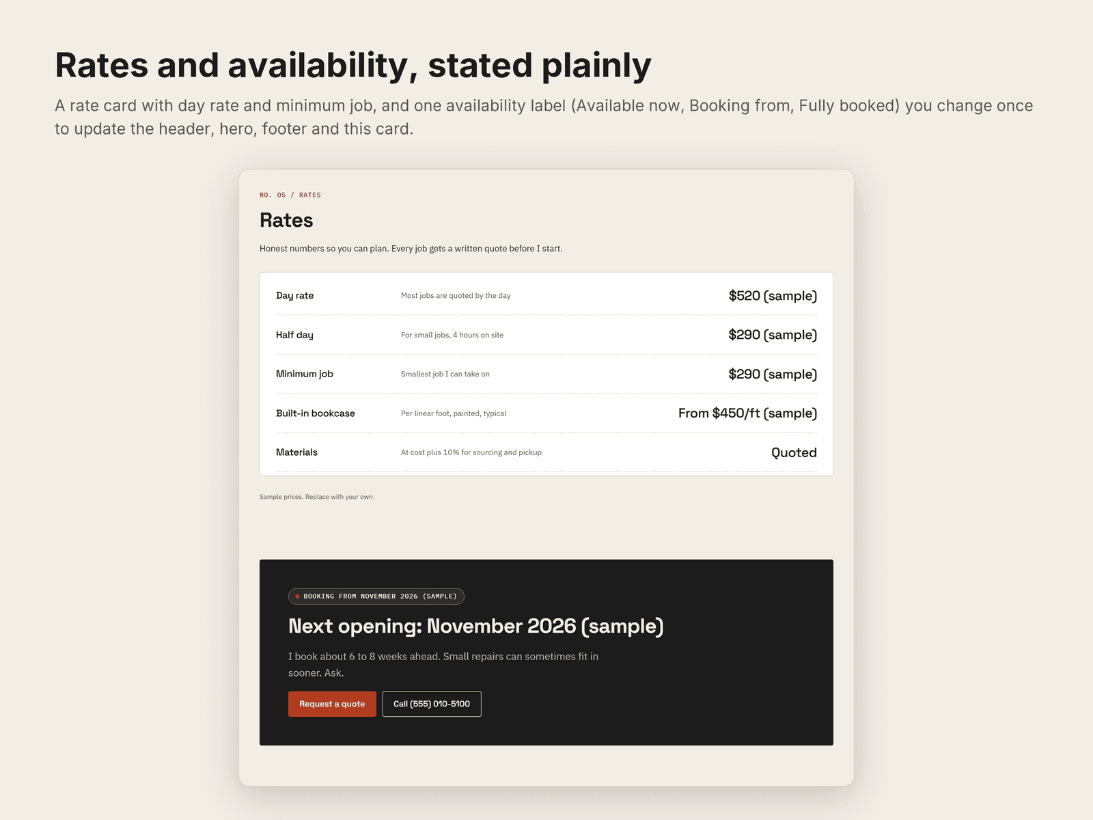This screenshot has height=820, width=1093.
Task: Select the Sample prices footnote text
Action: pos(317,497)
